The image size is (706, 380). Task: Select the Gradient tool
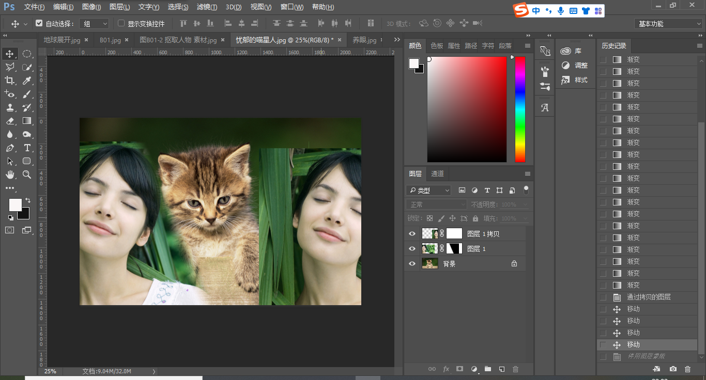pos(27,121)
